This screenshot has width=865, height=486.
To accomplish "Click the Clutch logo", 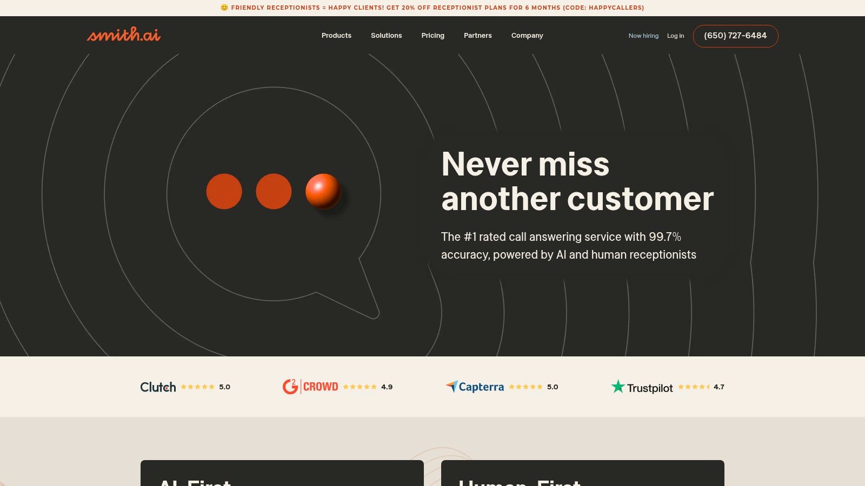I will click(x=158, y=387).
